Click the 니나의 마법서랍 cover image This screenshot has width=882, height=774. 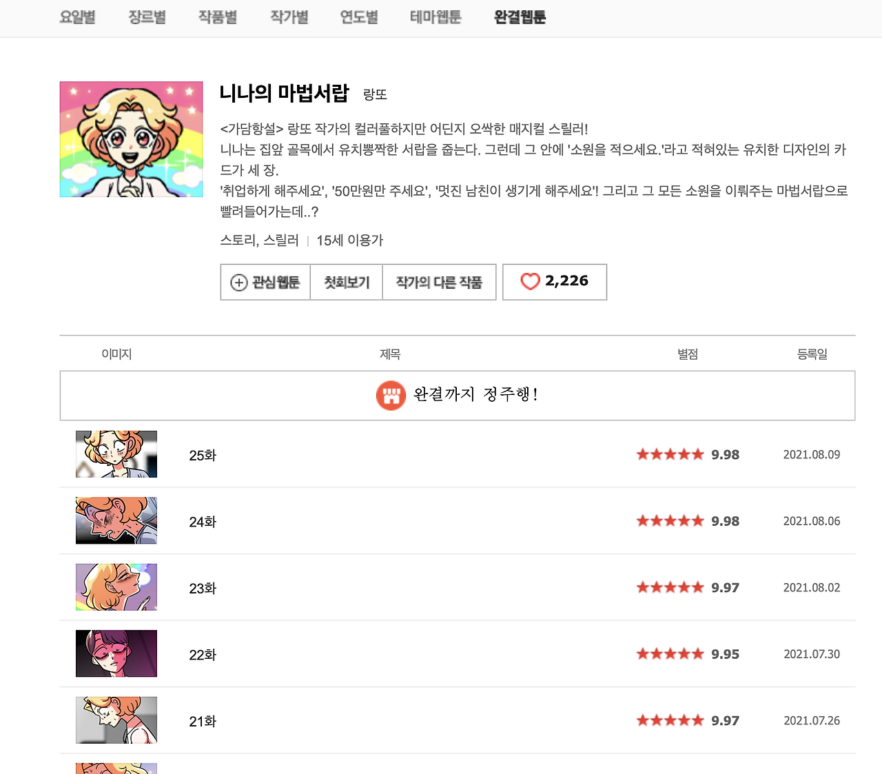[132, 139]
